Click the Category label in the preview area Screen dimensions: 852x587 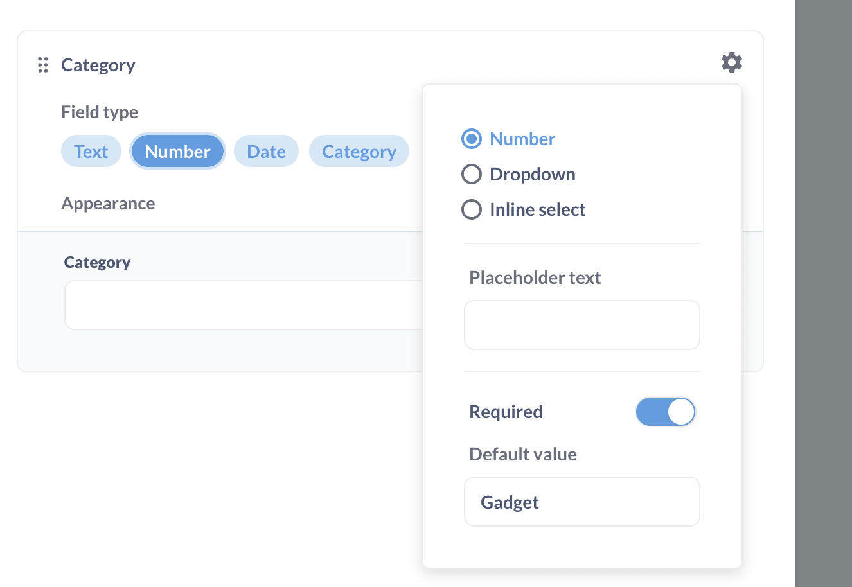tap(97, 262)
